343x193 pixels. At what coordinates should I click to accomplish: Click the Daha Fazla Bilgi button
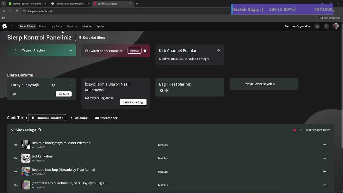133,102
